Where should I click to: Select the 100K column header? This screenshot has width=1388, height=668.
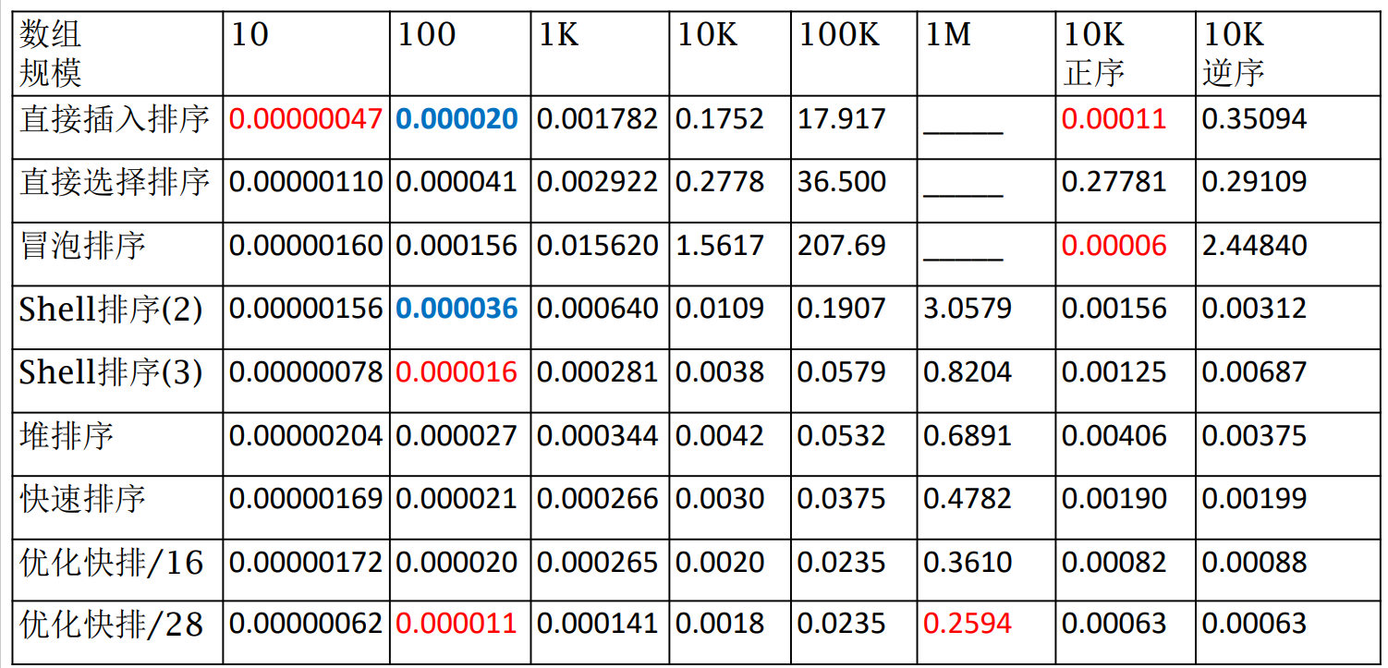(x=840, y=35)
